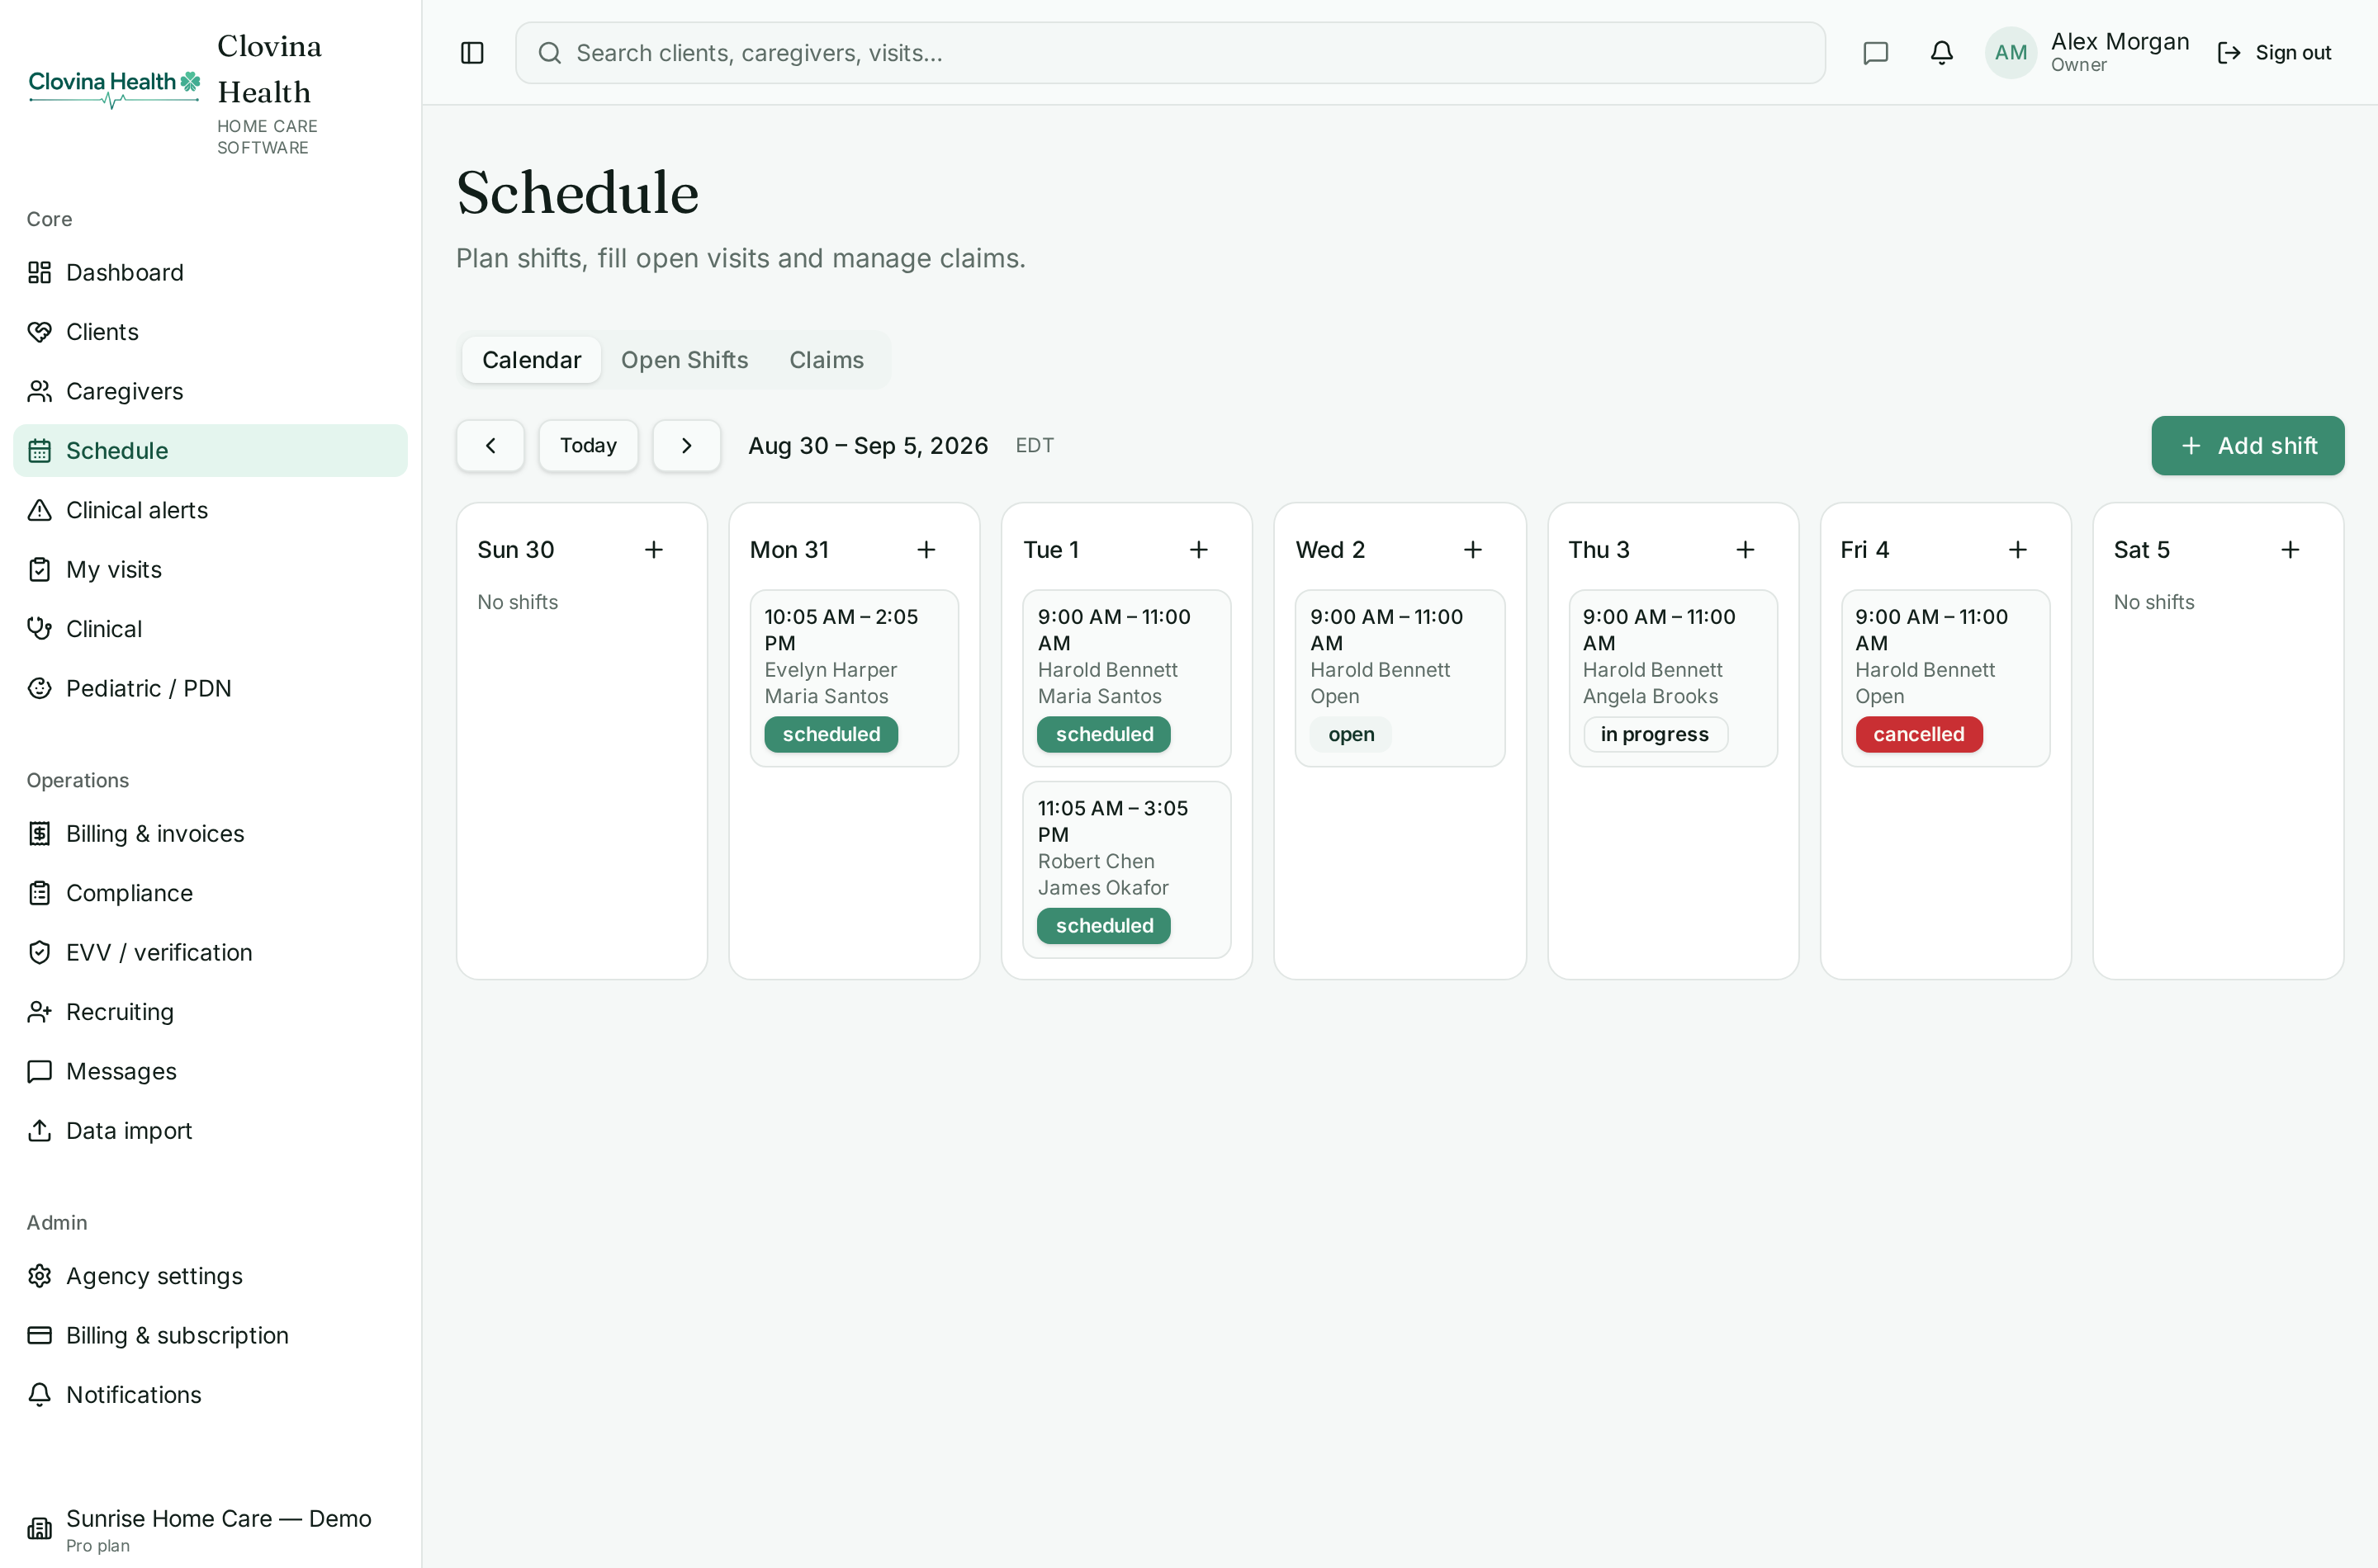Screen dimensions: 2378x1568
Task: Add a shift on Fri 4
Action: click(x=2018, y=550)
